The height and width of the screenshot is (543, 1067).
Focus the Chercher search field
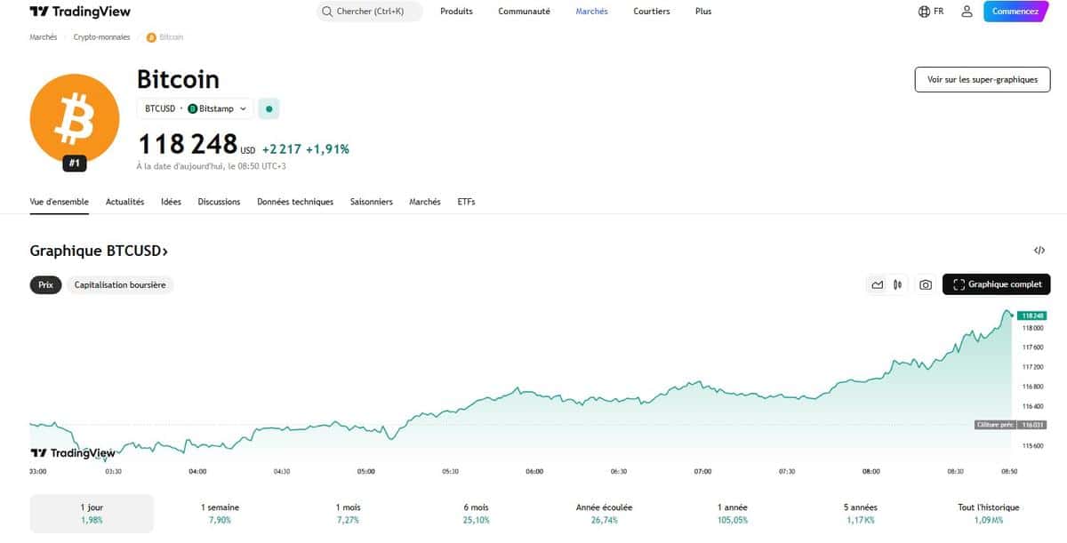(370, 12)
